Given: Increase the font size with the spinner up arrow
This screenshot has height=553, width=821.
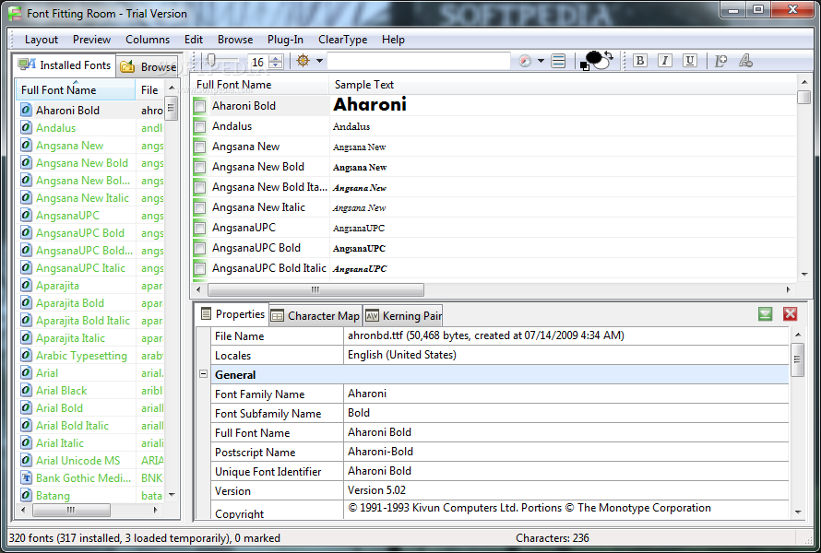Looking at the screenshot, I should tap(276, 58).
